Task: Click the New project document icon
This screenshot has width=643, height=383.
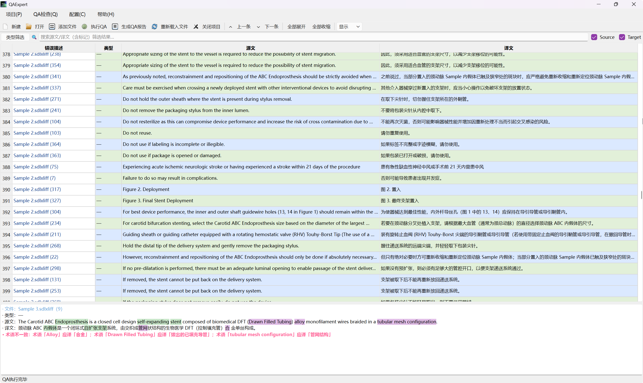Action: point(5,27)
